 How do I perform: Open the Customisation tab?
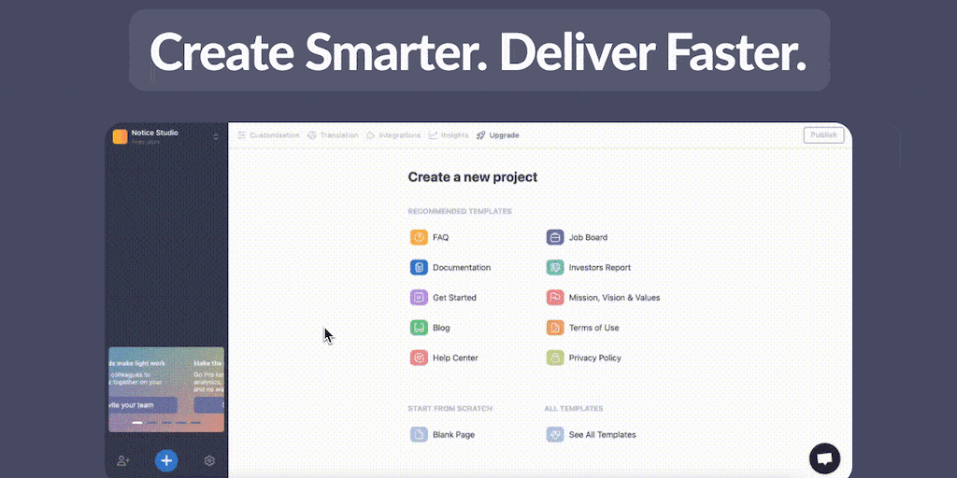(x=268, y=135)
